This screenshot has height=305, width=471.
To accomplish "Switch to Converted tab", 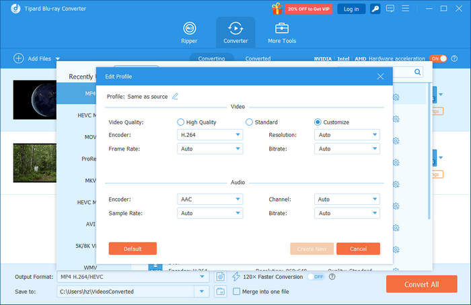I will click(x=258, y=58).
